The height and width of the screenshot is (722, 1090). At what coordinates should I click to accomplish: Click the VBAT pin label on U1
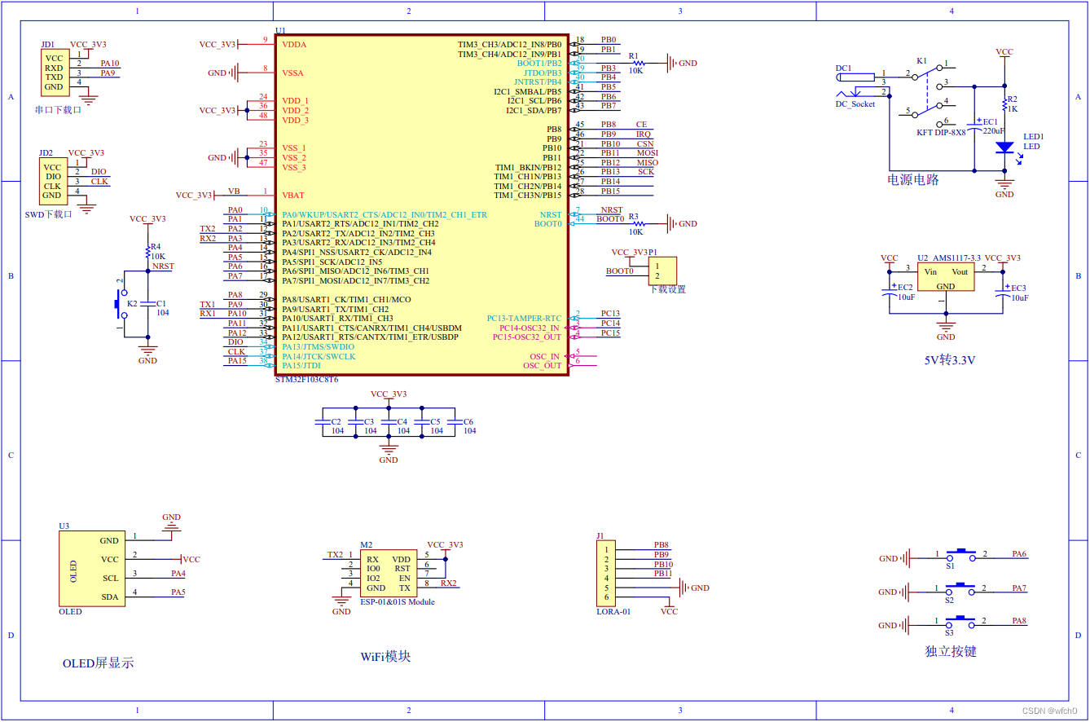(294, 195)
